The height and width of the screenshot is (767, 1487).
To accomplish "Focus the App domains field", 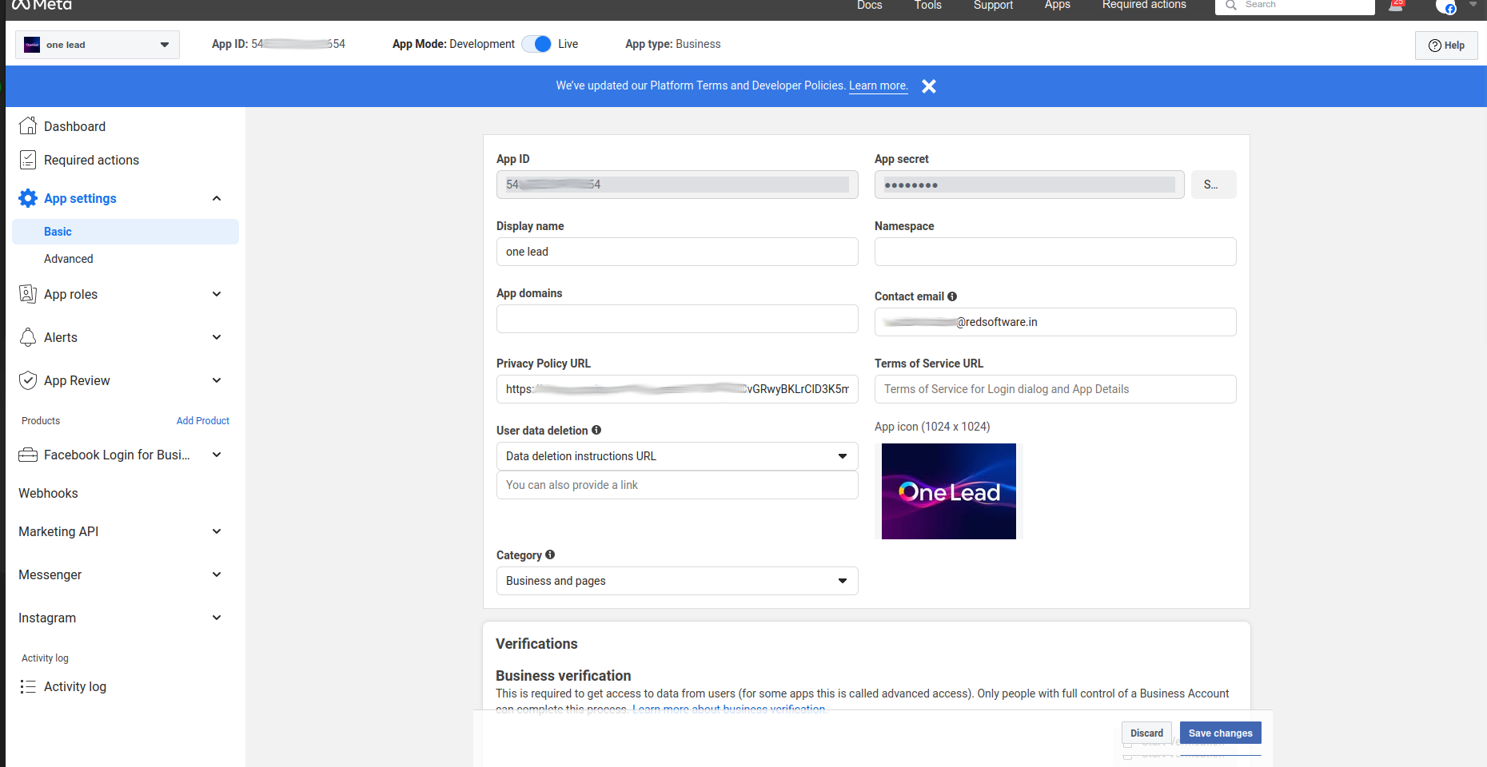I will (677, 319).
